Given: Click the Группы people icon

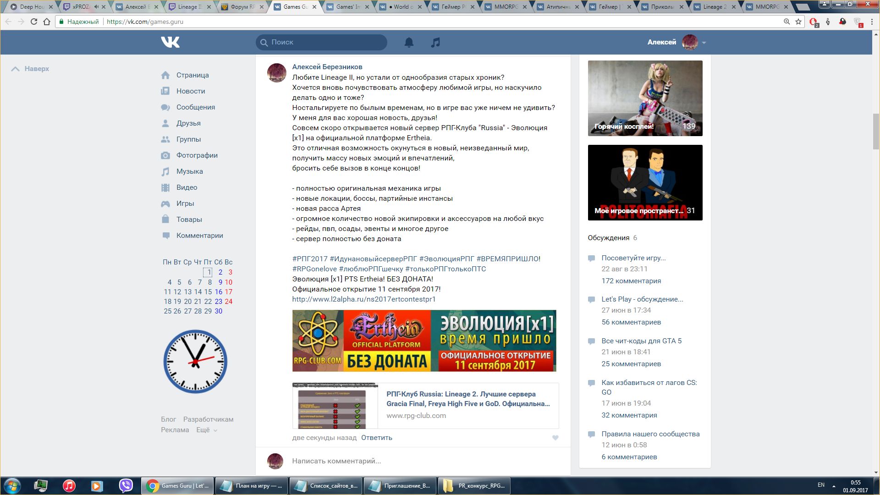Looking at the screenshot, I should tap(165, 139).
